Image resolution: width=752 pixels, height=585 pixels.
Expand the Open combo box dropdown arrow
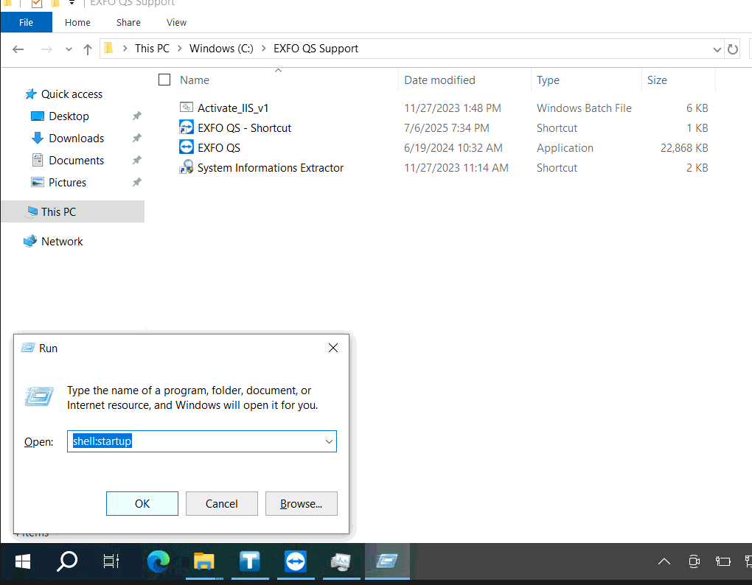329,441
